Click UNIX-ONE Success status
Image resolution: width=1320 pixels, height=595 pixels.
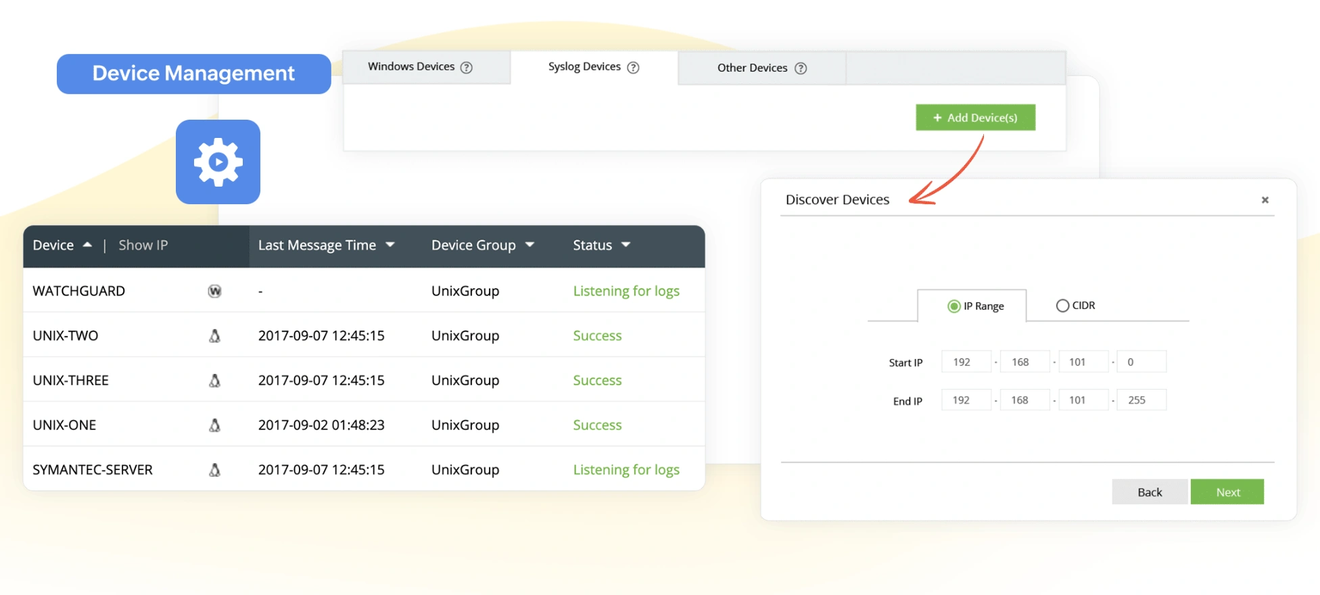click(597, 425)
